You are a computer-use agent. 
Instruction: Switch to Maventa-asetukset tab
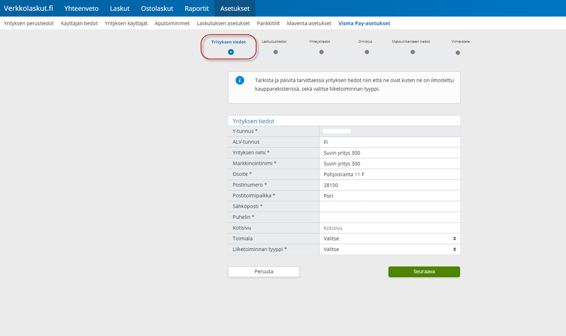pyautogui.click(x=309, y=23)
